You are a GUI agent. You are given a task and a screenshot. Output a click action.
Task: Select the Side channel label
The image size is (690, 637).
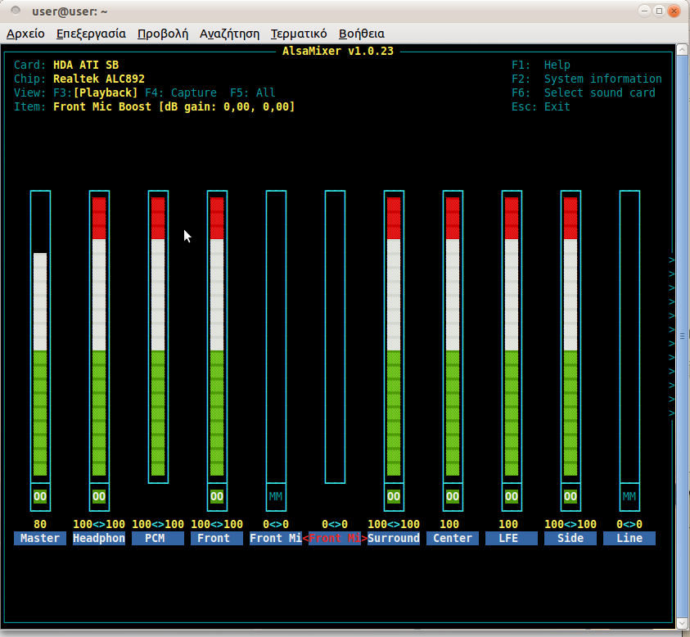click(570, 538)
